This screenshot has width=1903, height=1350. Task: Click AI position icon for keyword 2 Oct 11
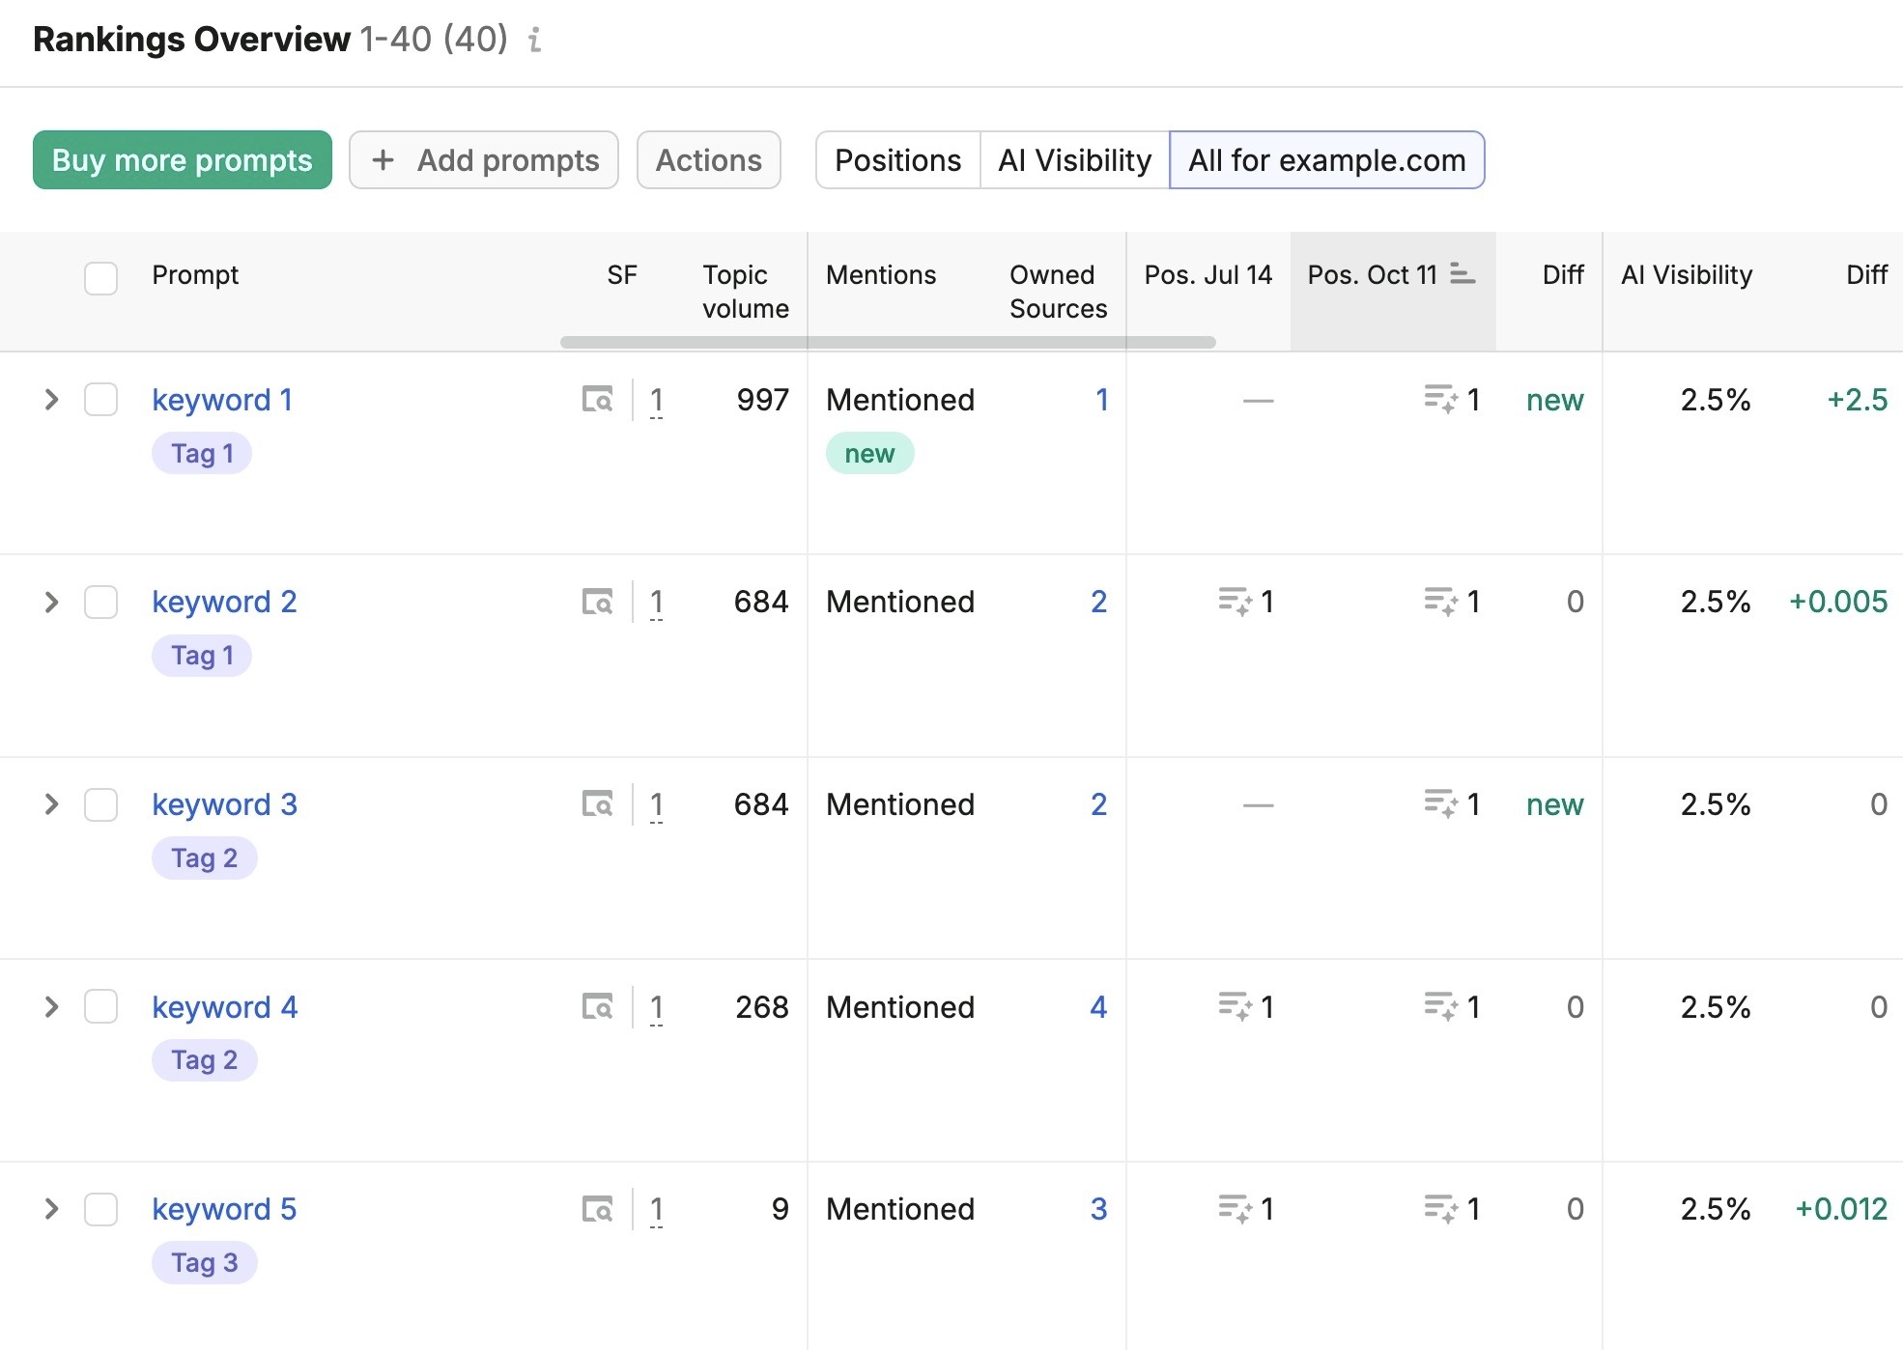coord(1441,602)
